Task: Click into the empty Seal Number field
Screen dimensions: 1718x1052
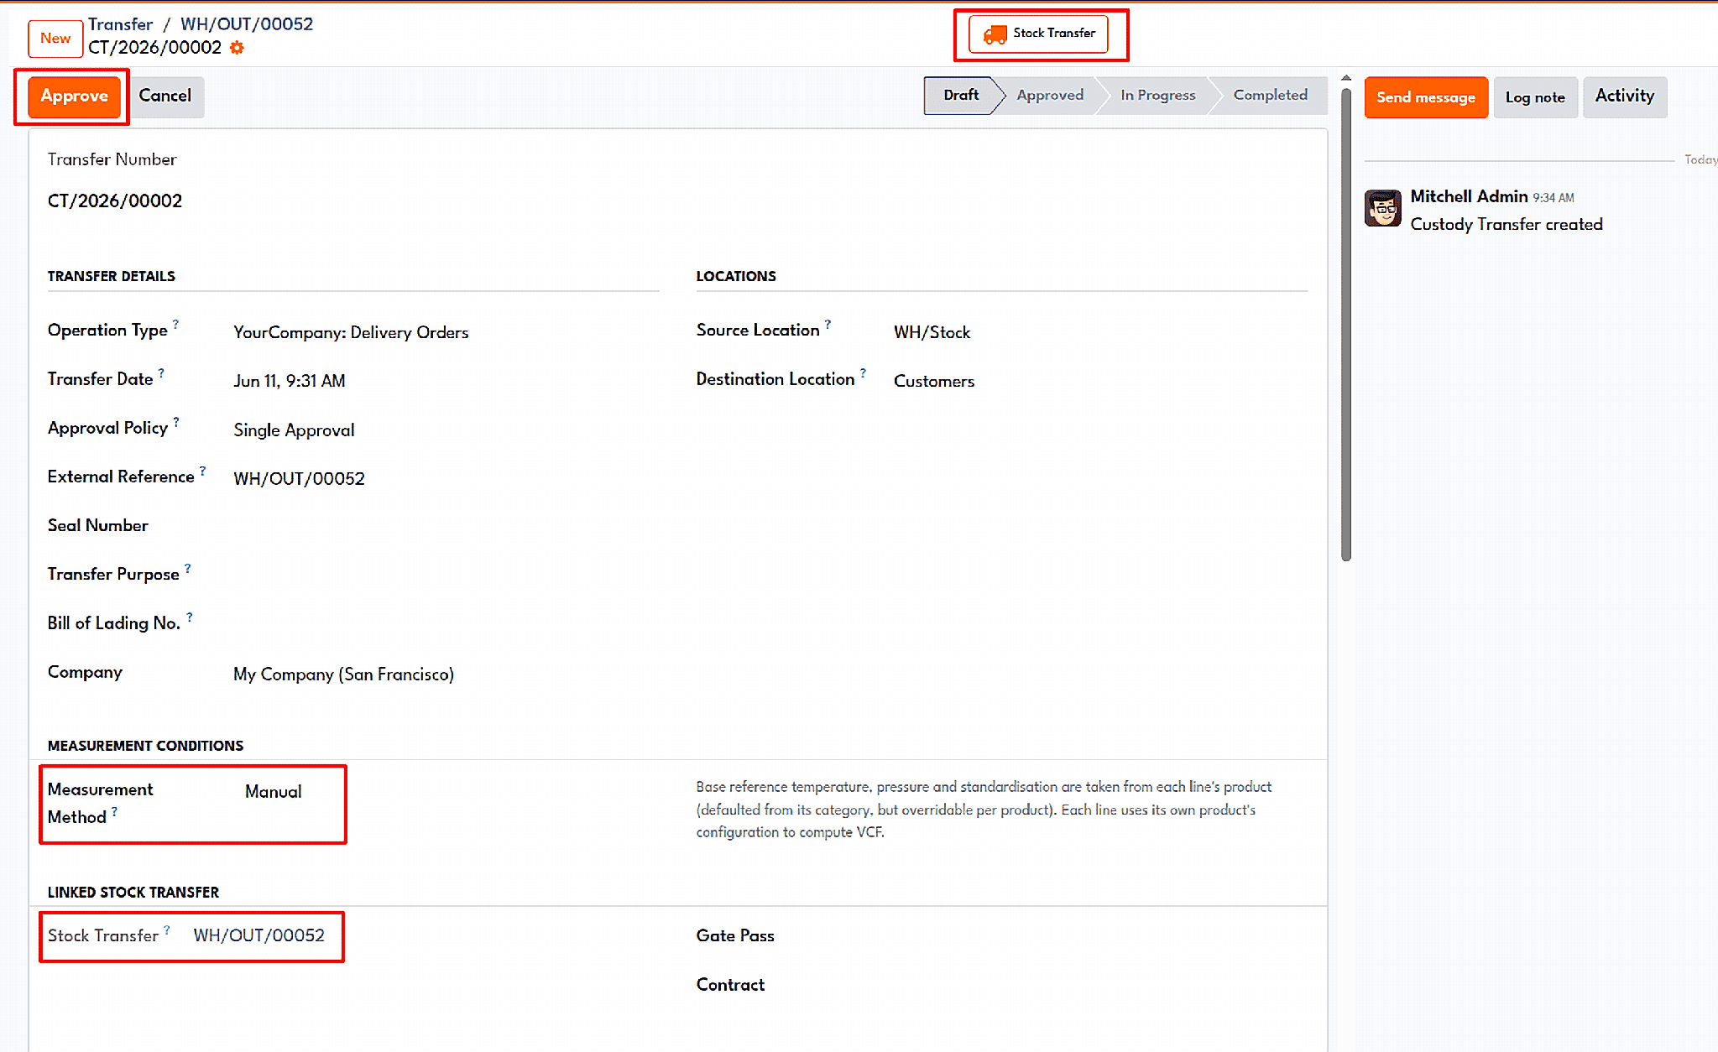Action: click(446, 526)
